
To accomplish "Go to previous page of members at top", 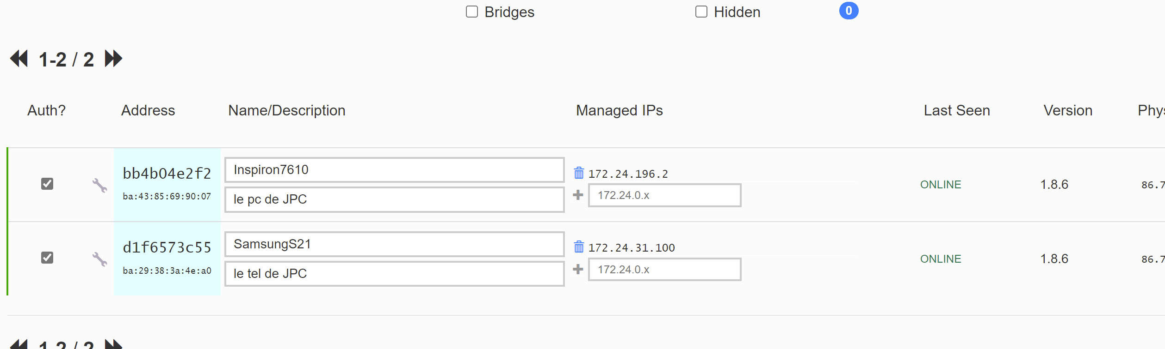I will [19, 59].
